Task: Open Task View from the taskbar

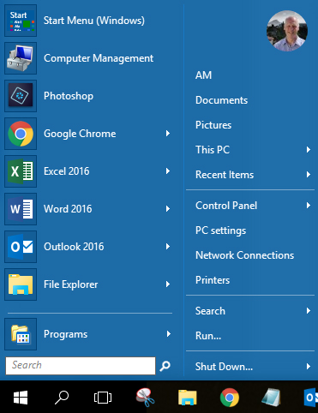Action: point(103,398)
